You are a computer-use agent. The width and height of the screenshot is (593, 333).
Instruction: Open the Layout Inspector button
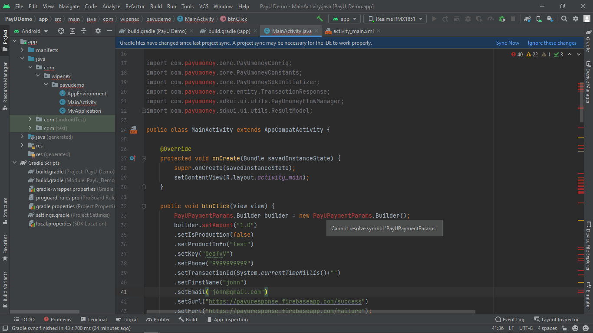coord(557,320)
